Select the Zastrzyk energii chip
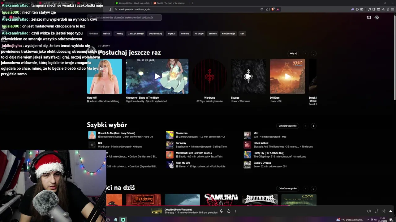 [x=136, y=34]
